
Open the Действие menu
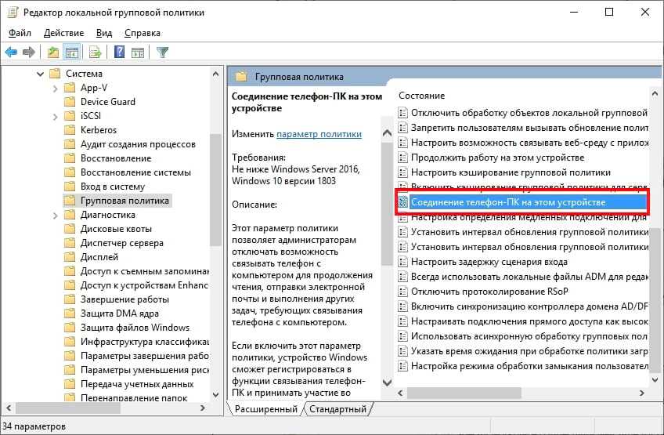click(x=63, y=33)
